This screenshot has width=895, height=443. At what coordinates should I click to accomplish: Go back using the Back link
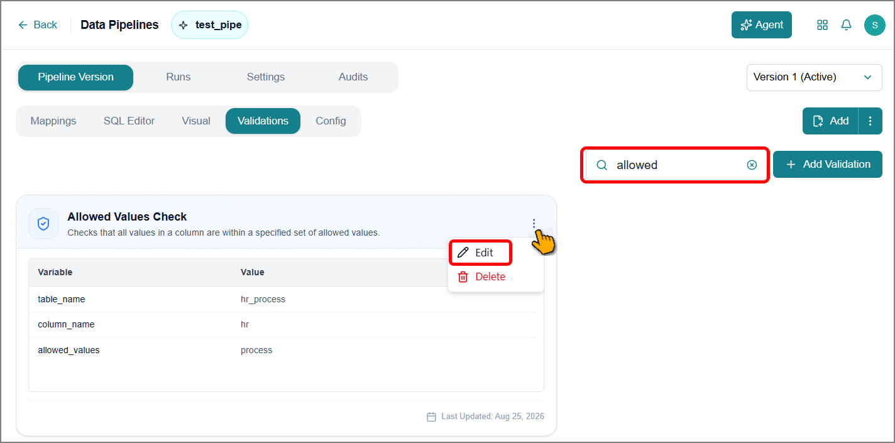[38, 25]
